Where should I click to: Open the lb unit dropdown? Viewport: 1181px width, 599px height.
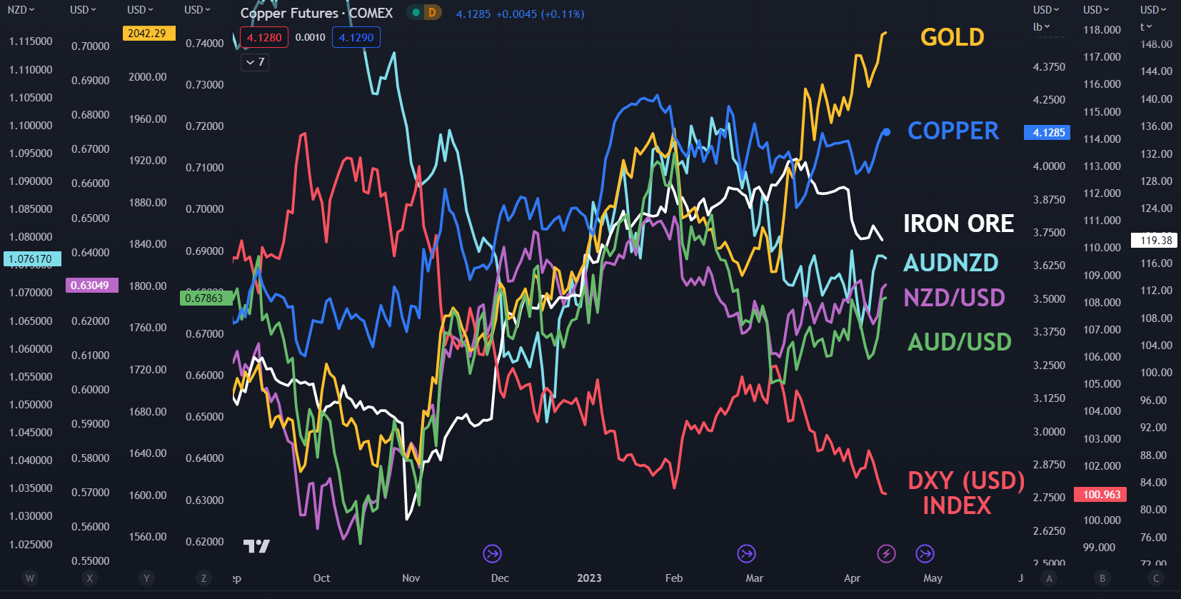click(1042, 26)
